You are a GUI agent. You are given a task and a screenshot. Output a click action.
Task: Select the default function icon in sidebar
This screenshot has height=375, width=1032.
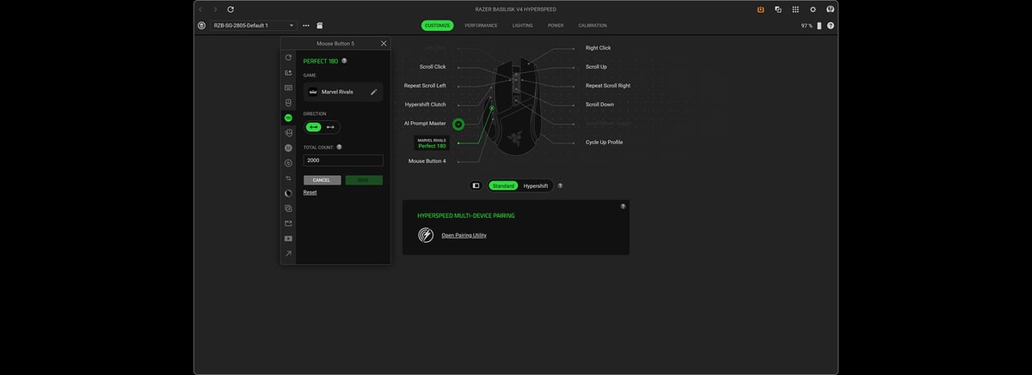pyautogui.click(x=288, y=57)
